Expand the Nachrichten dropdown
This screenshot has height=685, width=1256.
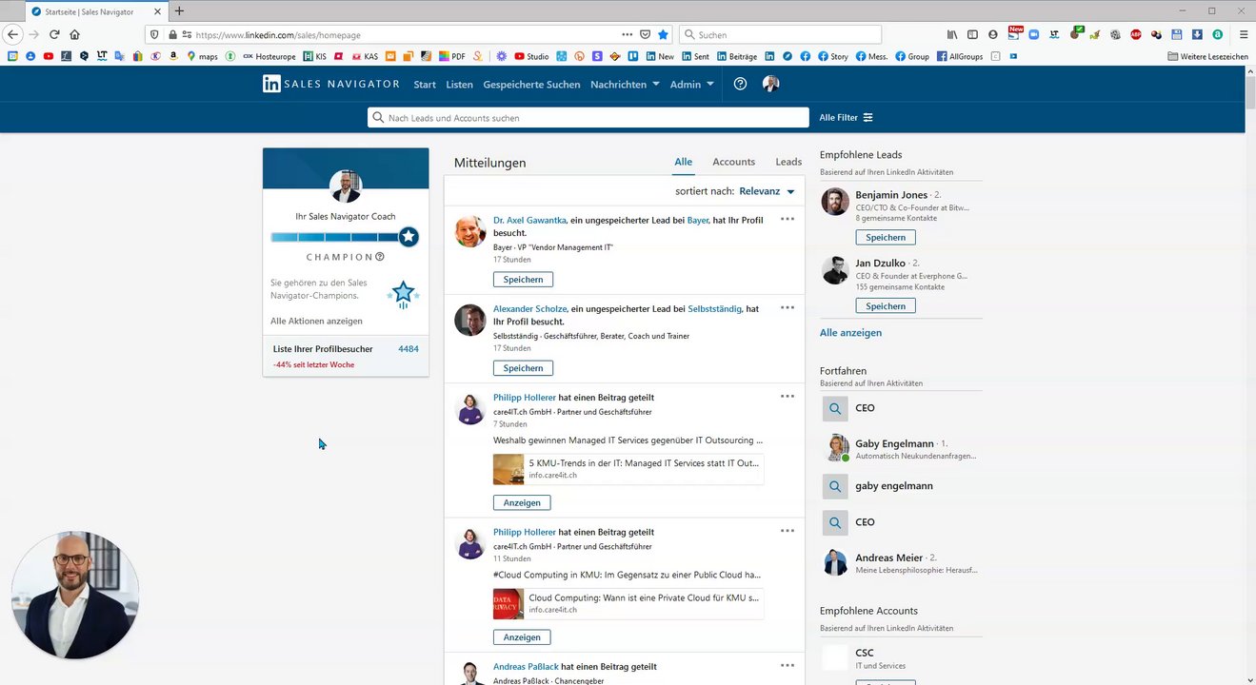tap(625, 85)
